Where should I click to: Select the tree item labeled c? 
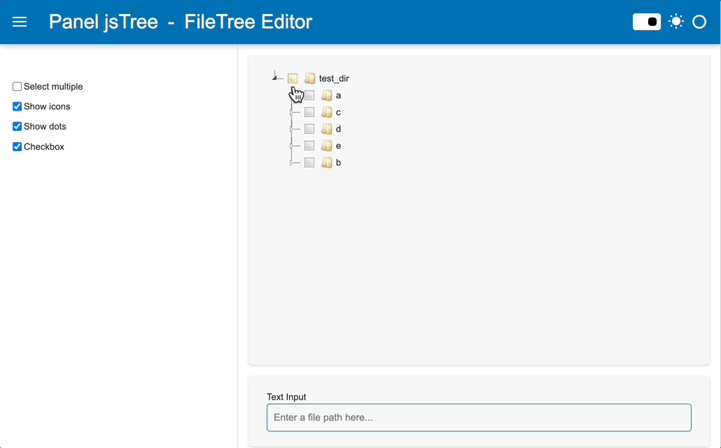338,111
